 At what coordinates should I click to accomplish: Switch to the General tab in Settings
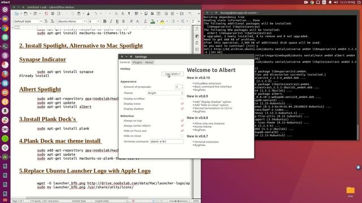click(x=124, y=62)
